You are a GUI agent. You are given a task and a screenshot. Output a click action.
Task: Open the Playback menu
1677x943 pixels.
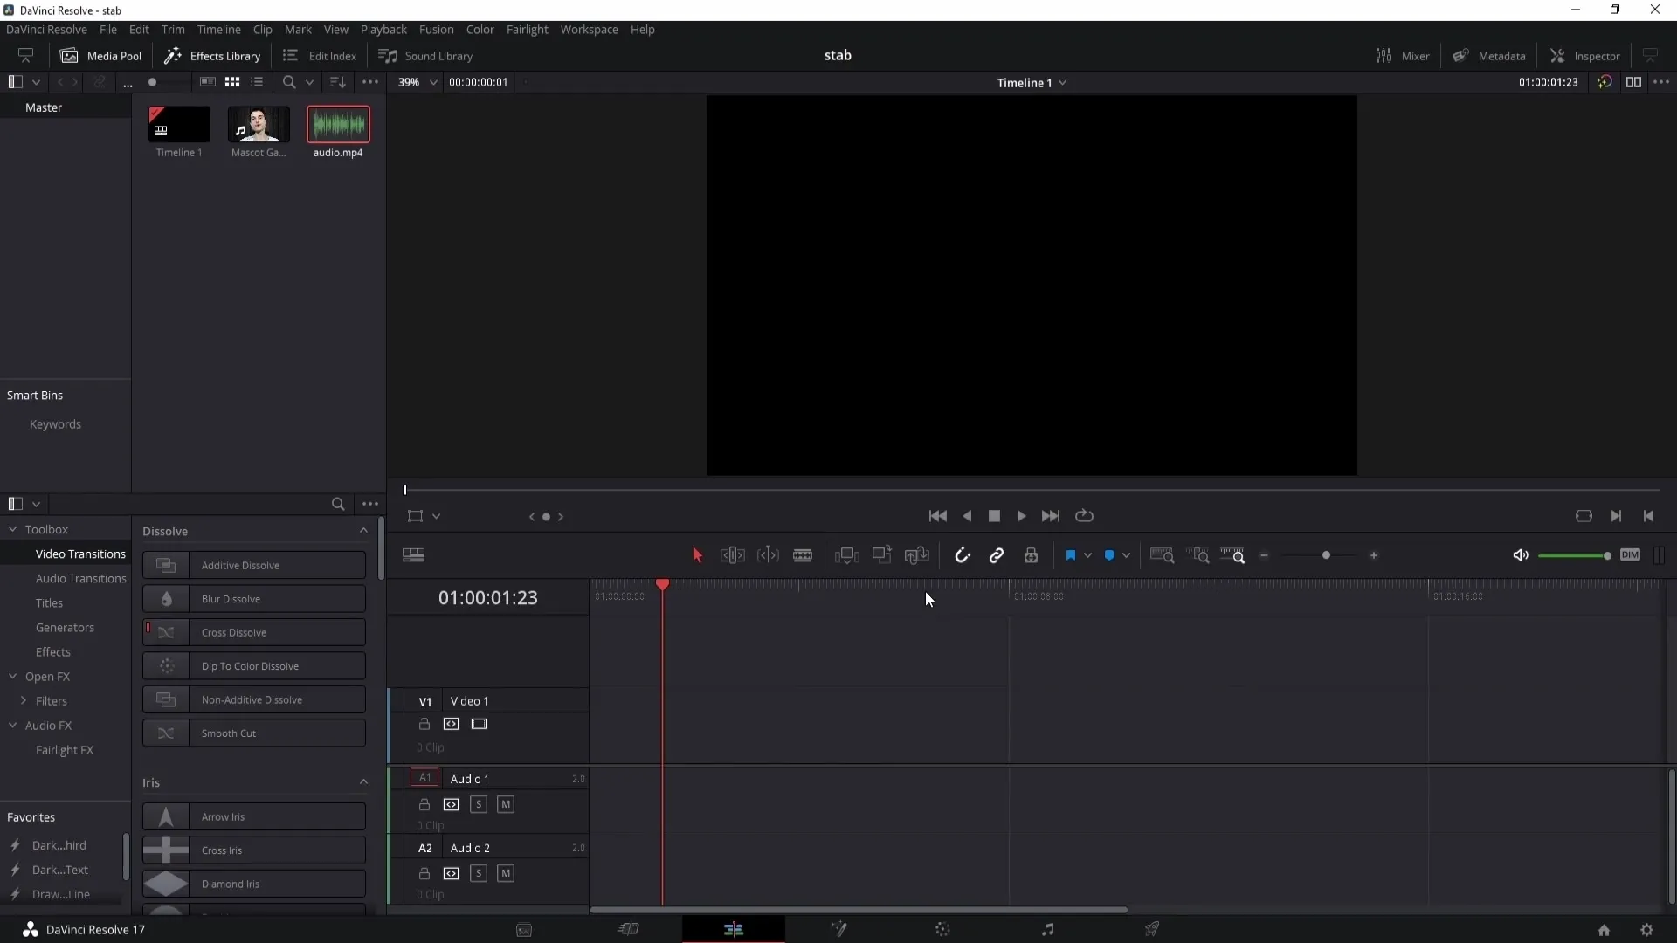click(383, 29)
